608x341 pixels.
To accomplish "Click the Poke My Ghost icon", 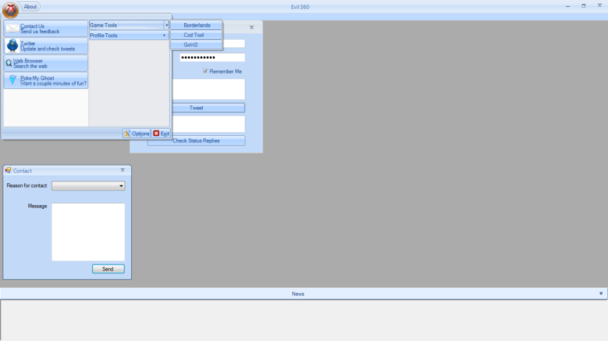I will pyautogui.click(x=12, y=79).
